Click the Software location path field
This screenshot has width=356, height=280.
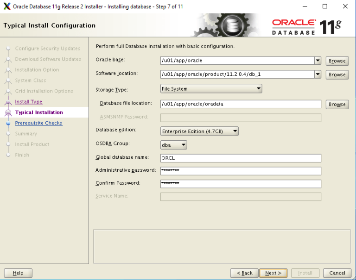pos(237,74)
